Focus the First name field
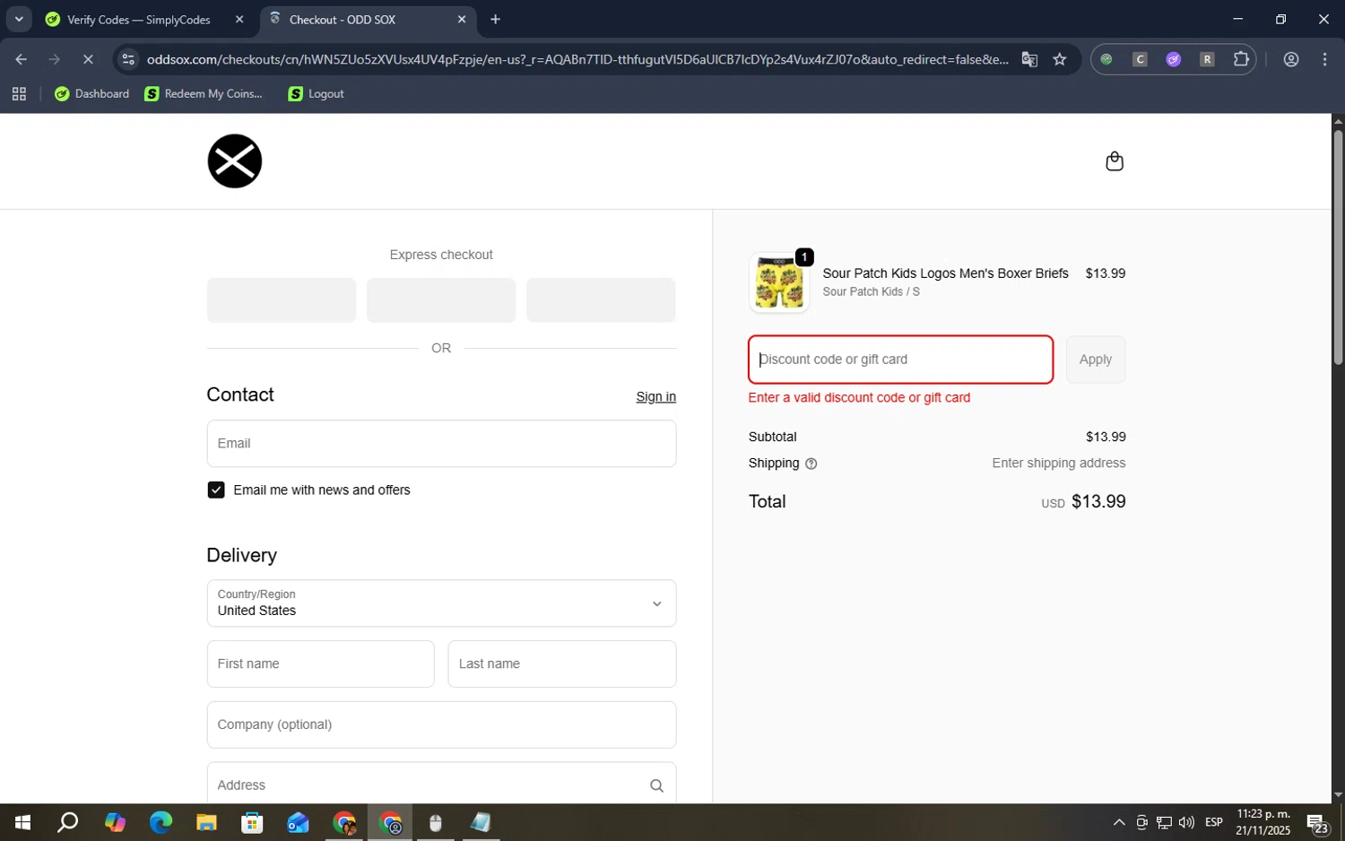The width and height of the screenshot is (1345, 841). [x=320, y=664]
